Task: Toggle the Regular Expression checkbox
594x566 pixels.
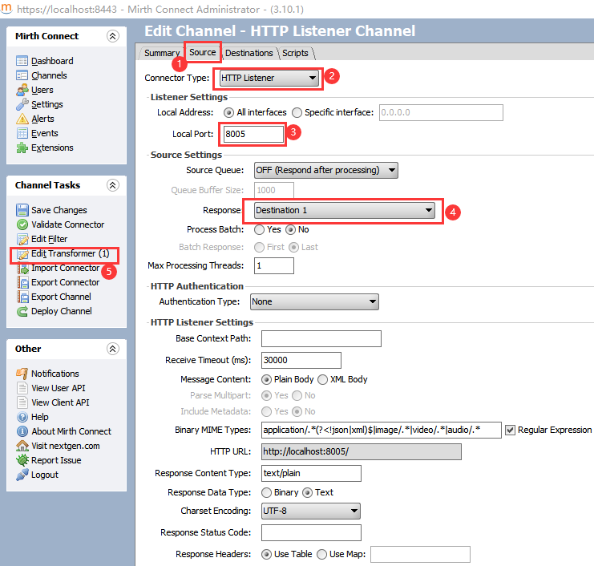Action: [510, 430]
